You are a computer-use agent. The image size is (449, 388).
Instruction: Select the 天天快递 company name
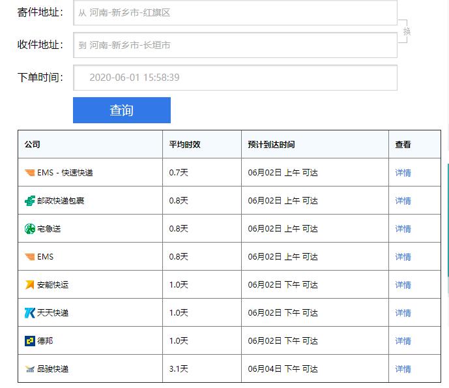point(53,313)
